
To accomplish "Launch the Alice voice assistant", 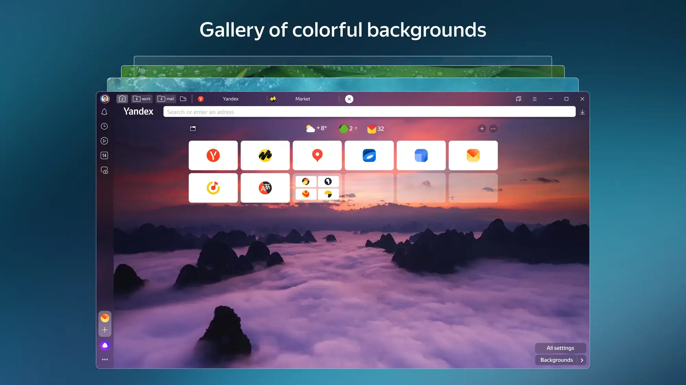I will point(105,345).
